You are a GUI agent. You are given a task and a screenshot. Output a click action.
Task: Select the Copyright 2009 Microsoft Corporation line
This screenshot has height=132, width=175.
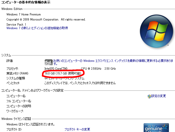(x=46, y=20)
